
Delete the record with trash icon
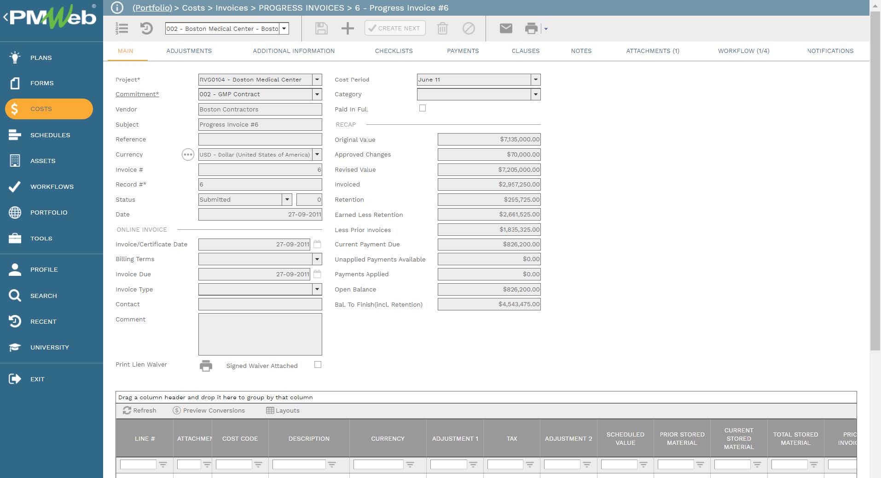tap(442, 29)
